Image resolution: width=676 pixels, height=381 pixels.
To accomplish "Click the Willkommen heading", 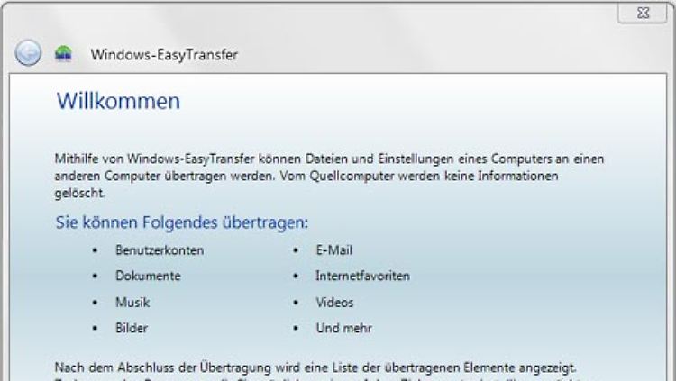I will (x=119, y=101).
